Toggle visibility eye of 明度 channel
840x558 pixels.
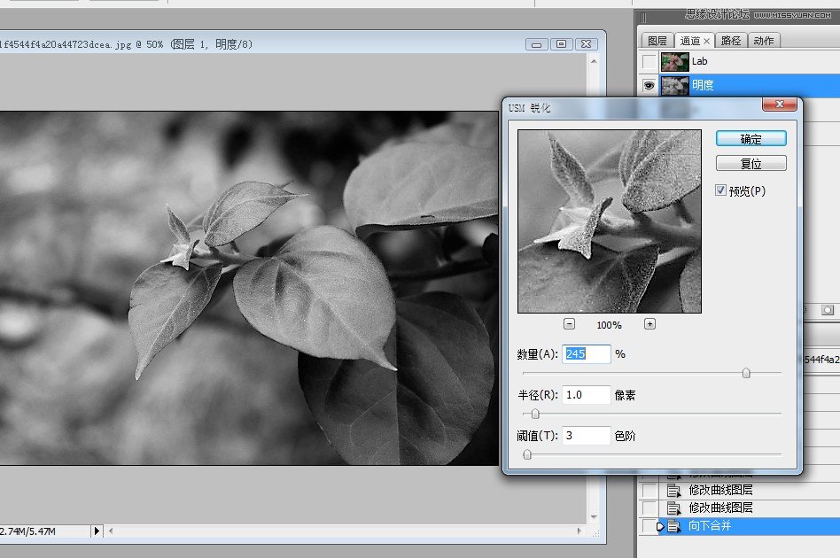pyautogui.click(x=649, y=85)
